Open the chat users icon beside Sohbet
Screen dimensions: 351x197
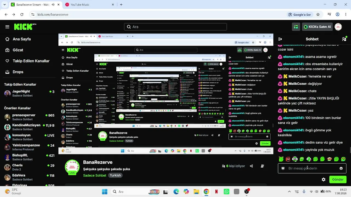pyautogui.click(x=344, y=39)
